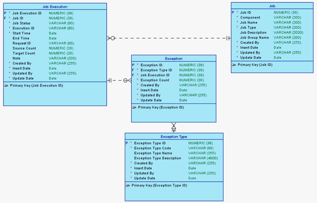
Task: Click Insert Date in the Exception Type entity
Action: click(x=143, y=168)
